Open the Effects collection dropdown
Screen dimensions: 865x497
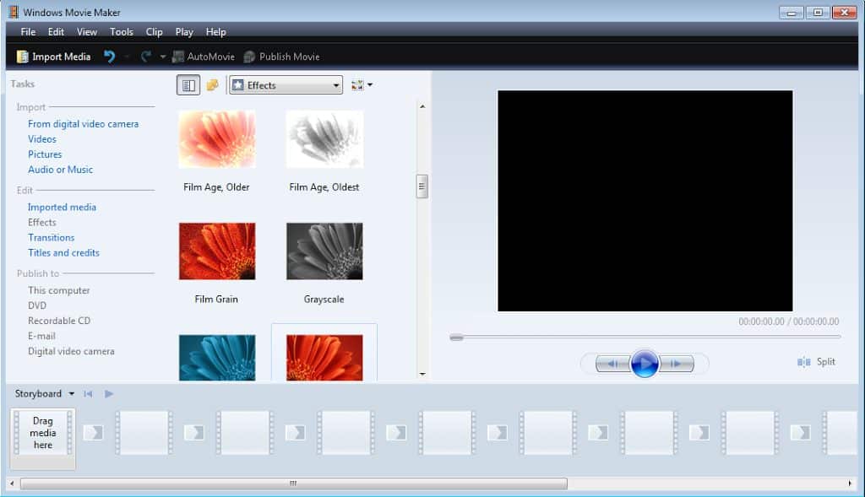tap(286, 85)
